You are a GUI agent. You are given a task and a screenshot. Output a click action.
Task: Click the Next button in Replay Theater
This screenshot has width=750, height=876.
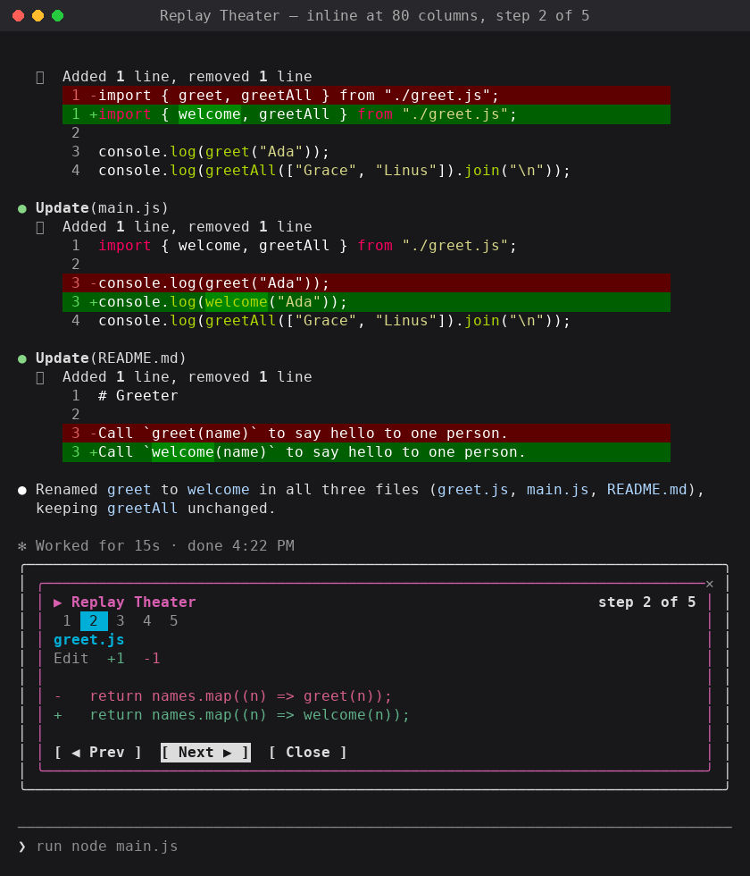pyautogui.click(x=205, y=753)
